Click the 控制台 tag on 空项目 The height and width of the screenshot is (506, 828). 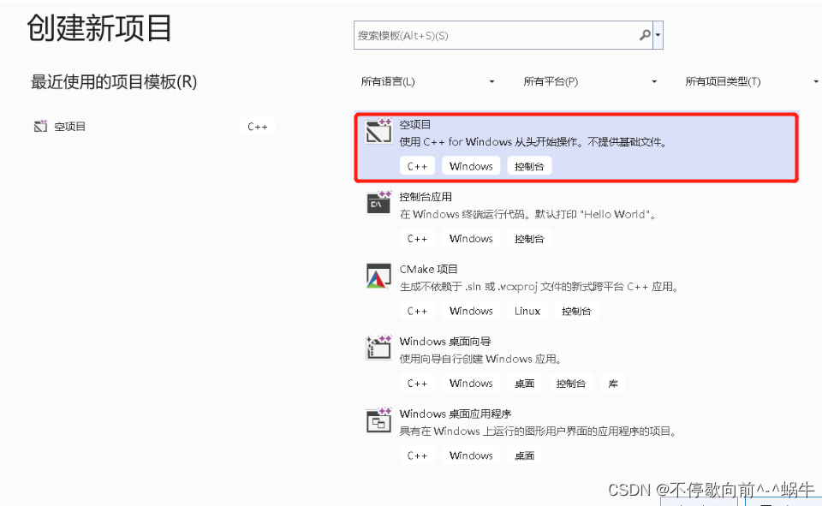coord(529,165)
